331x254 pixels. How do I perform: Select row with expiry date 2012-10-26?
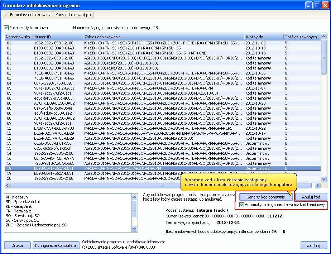coord(163,73)
